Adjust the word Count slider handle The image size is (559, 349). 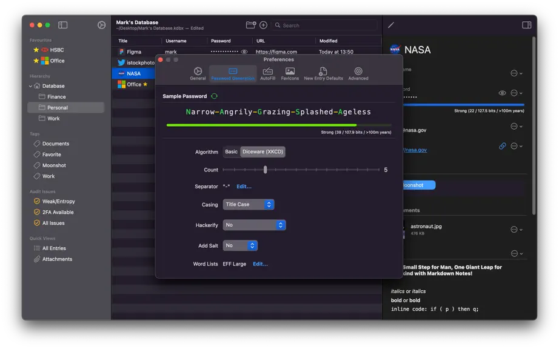click(265, 170)
